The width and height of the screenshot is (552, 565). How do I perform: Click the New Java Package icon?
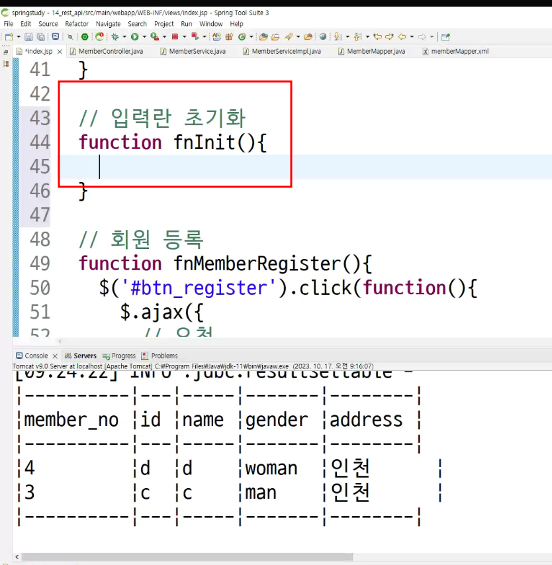tap(229, 36)
